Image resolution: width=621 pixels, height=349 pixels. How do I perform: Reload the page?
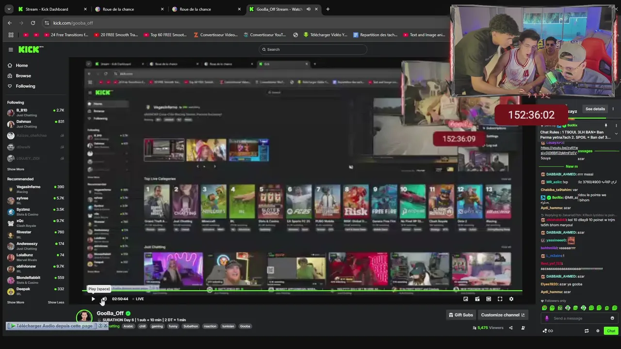pyautogui.click(x=33, y=23)
